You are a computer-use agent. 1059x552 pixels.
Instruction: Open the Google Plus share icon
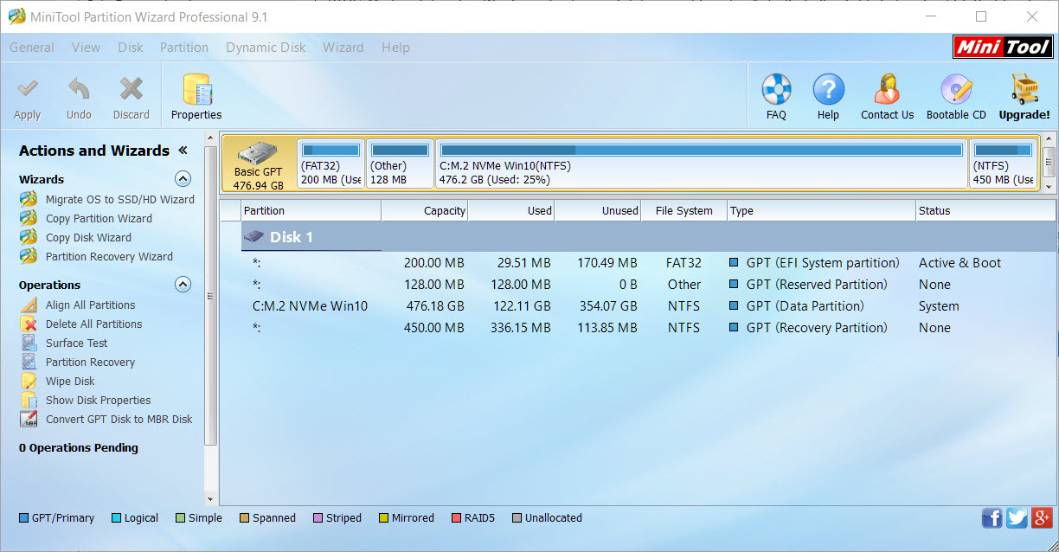click(1042, 517)
